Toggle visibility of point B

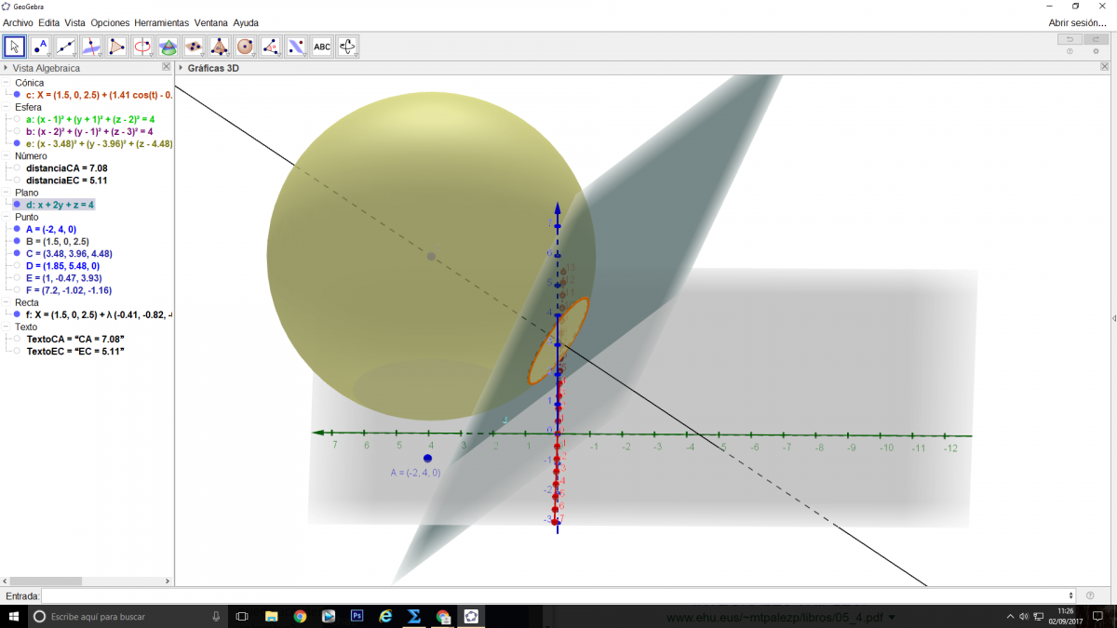[x=17, y=241]
